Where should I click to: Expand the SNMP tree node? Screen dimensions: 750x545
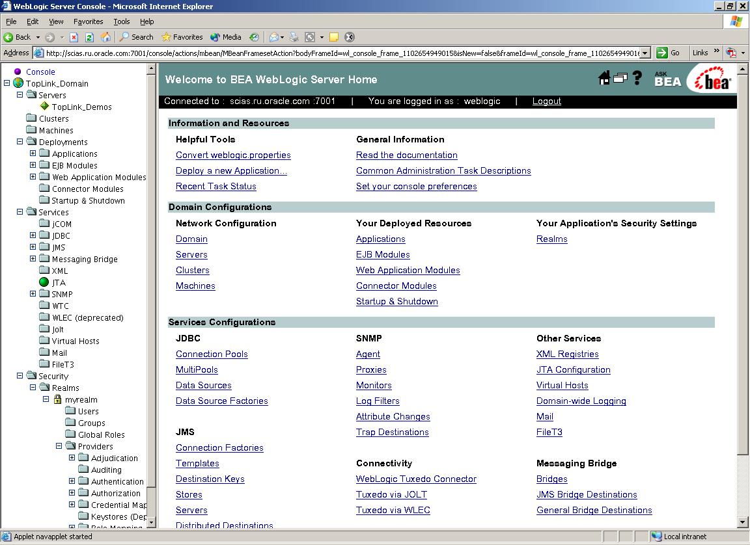coord(33,294)
